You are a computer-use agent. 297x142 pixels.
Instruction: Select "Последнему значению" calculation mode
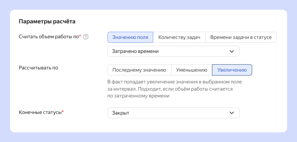139,70
